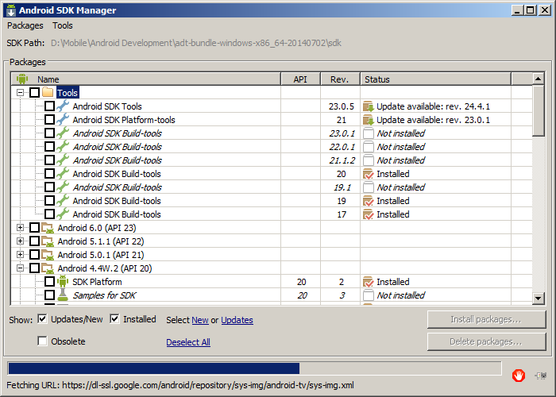Click the flask icon beside Samples for SDK
Image resolution: width=556 pixels, height=397 pixels.
63,295
